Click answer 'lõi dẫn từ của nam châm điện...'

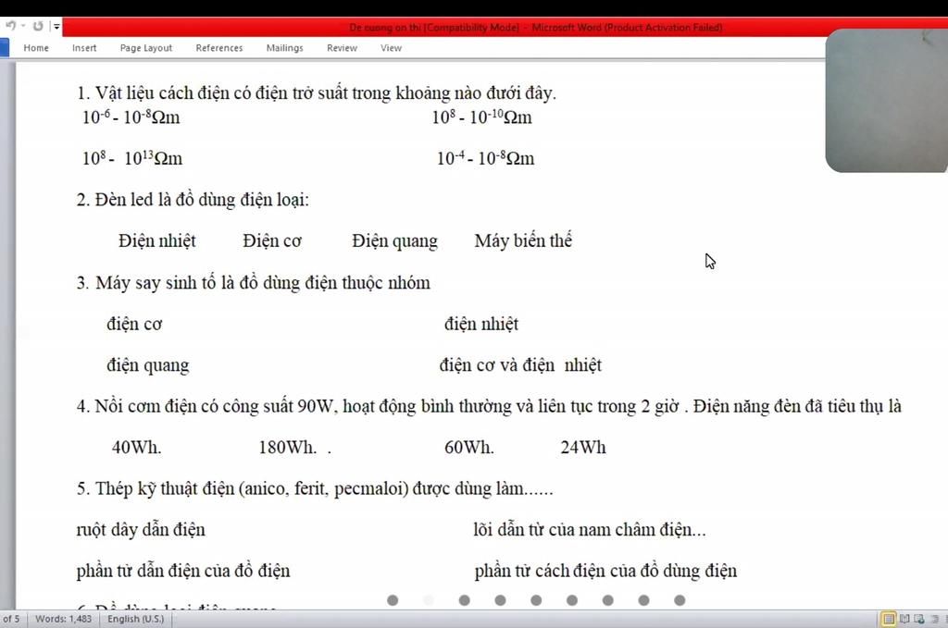pos(590,530)
